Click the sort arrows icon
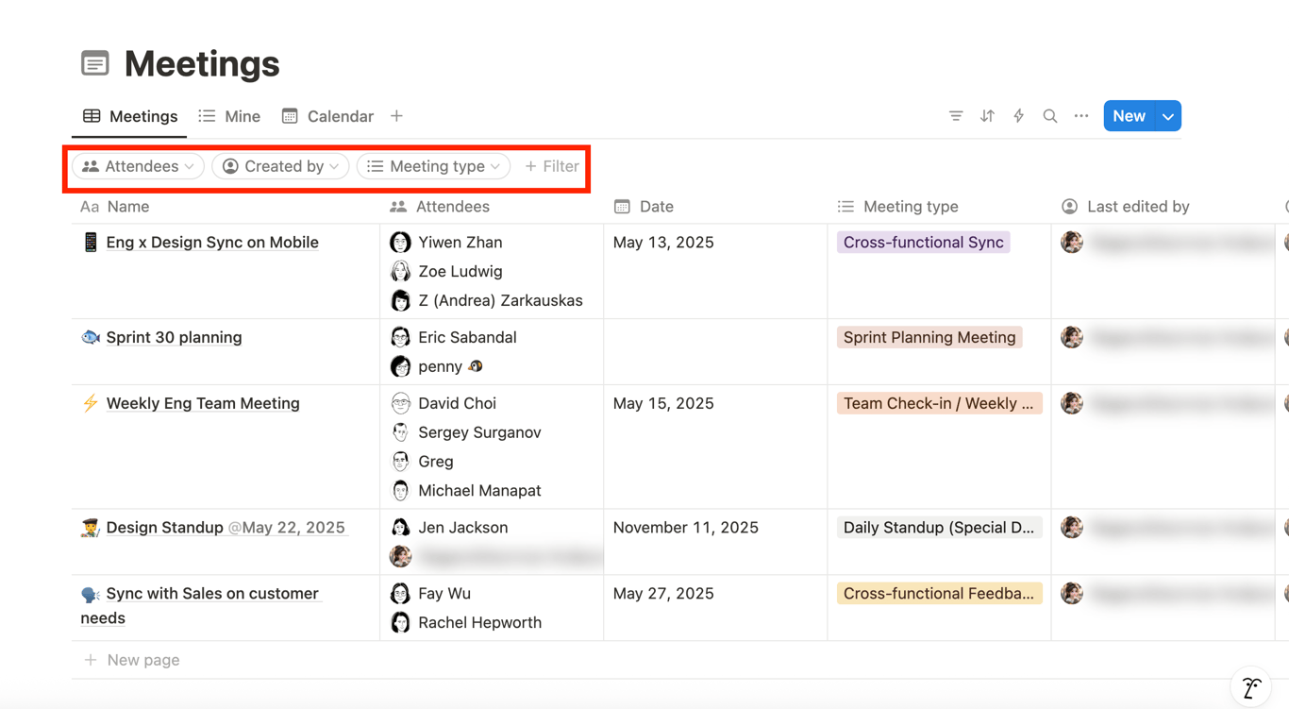The image size is (1289, 709). [987, 116]
